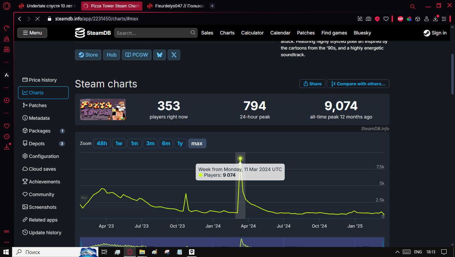Click the Share button
This screenshot has height=257, width=455.
pyautogui.click(x=312, y=84)
